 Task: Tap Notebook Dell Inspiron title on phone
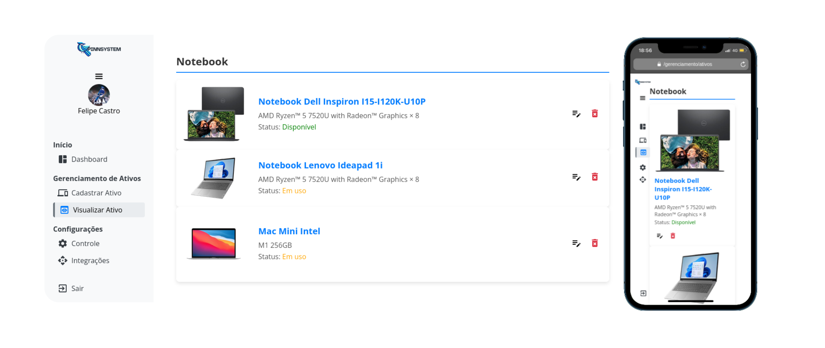(x=683, y=189)
